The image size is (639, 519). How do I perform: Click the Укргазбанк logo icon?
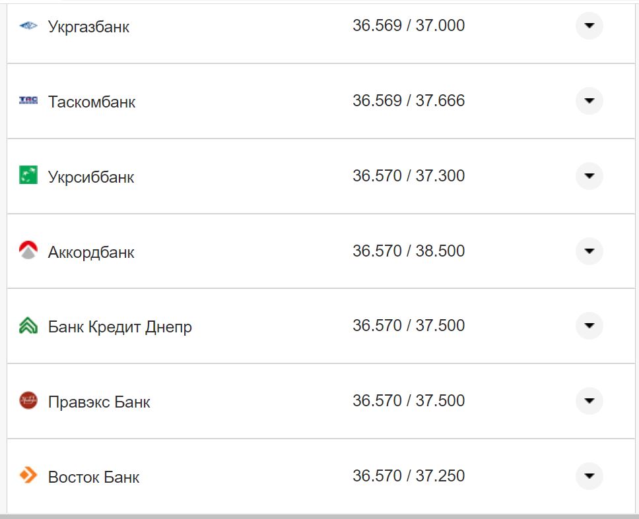coord(28,26)
